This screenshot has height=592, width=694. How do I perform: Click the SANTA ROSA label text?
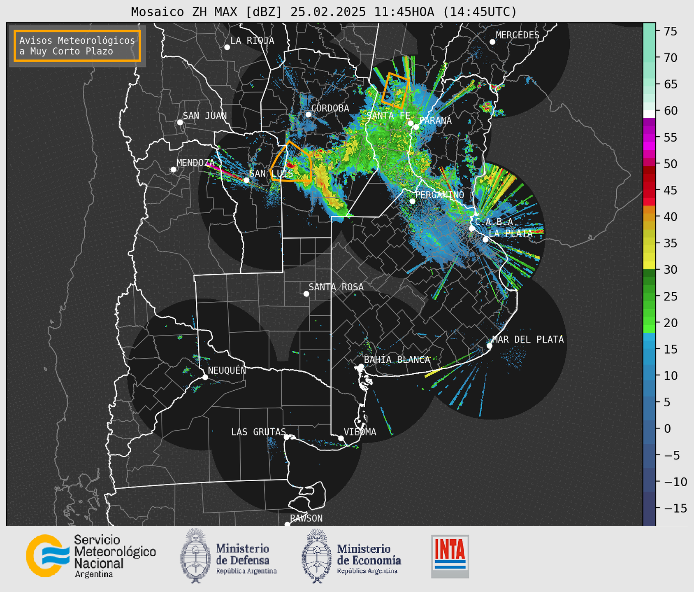[x=336, y=287]
